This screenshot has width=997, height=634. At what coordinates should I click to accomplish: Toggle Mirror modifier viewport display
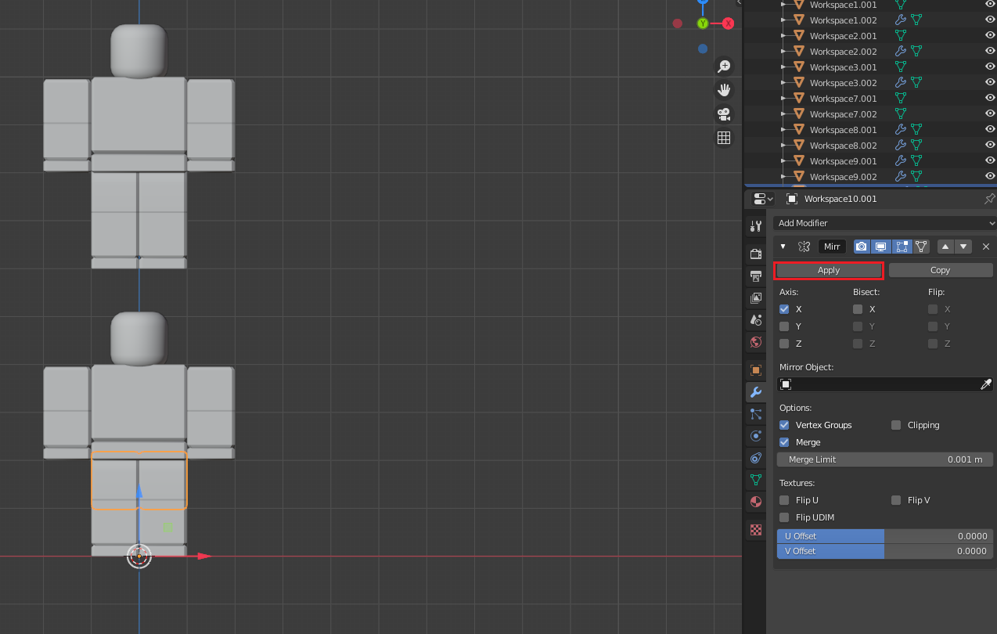881,247
